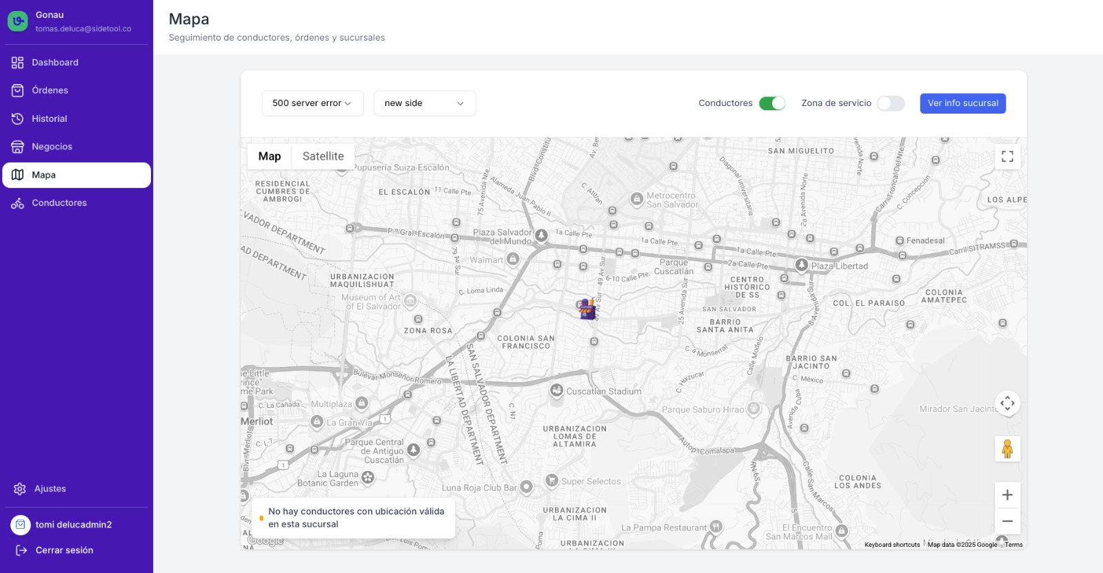Click La Laguna Botanic Garden marker
This screenshot has height=573, width=1103.
click(368, 477)
